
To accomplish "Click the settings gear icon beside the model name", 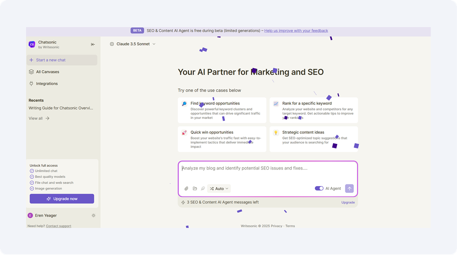I will [x=112, y=44].
